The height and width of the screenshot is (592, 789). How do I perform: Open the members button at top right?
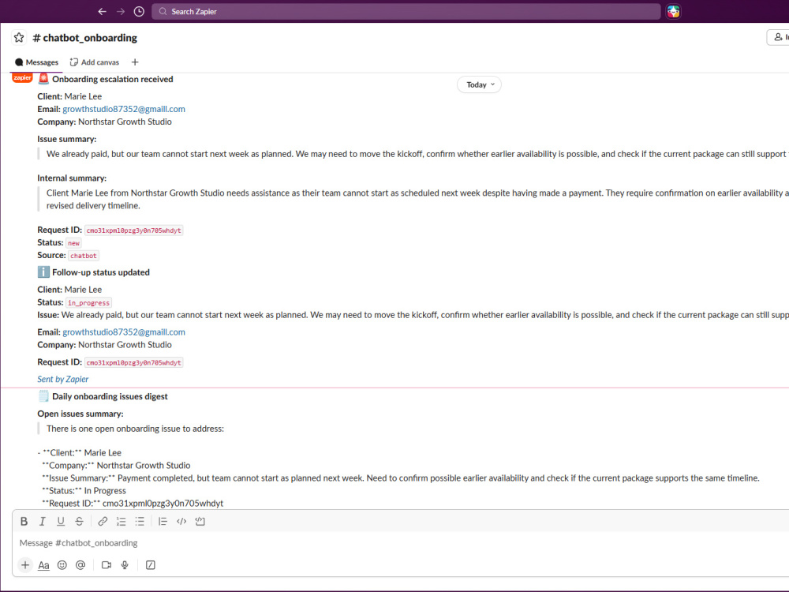coord(778,37)
